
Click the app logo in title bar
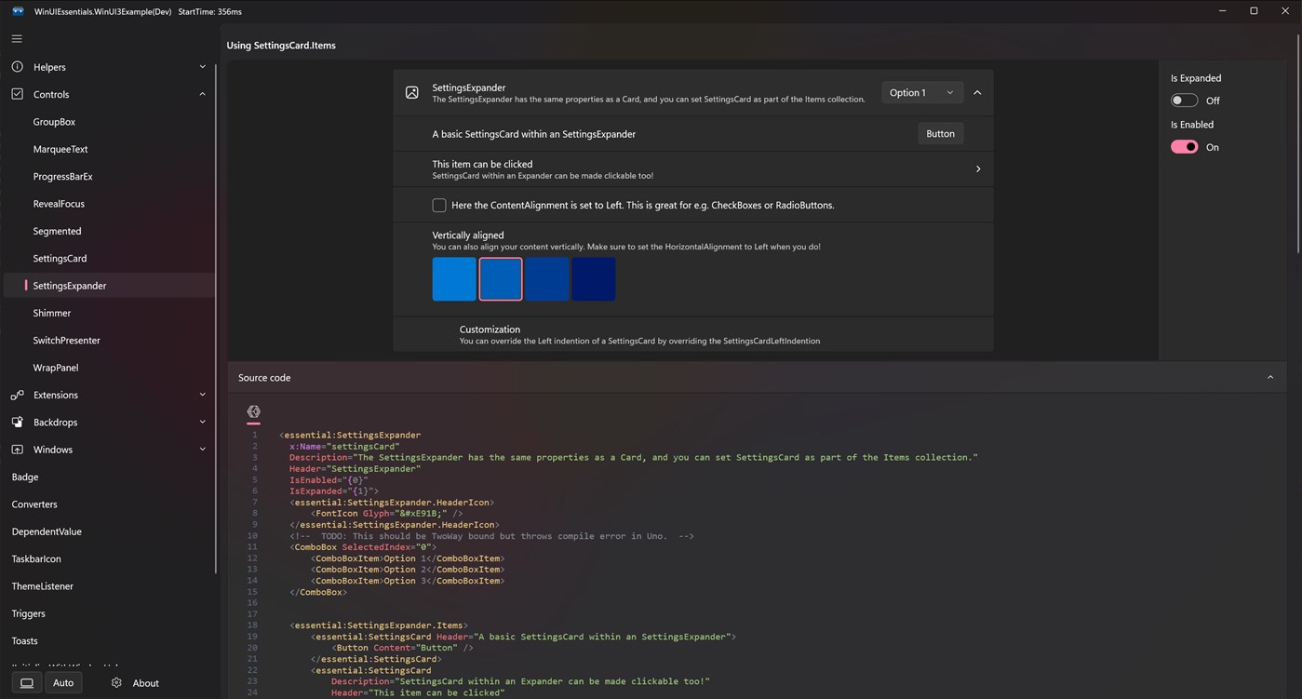(x=18, y=11)
